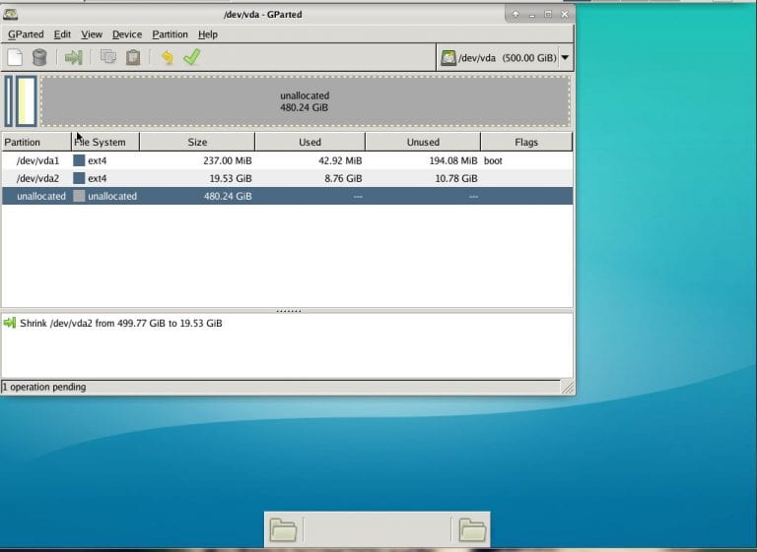
Task: Click the window title '/dev/vda - GParted'
Action: 263,15
